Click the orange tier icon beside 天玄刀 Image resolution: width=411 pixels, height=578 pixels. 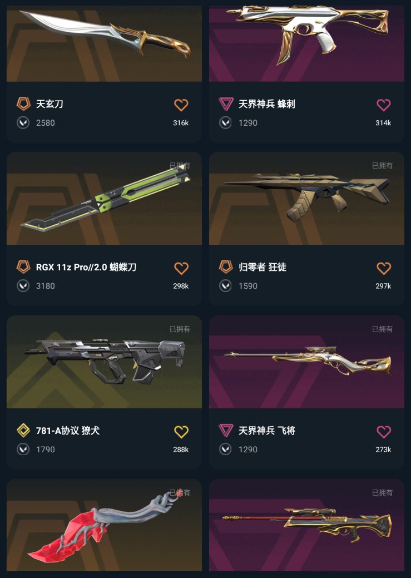pos(23,104)
